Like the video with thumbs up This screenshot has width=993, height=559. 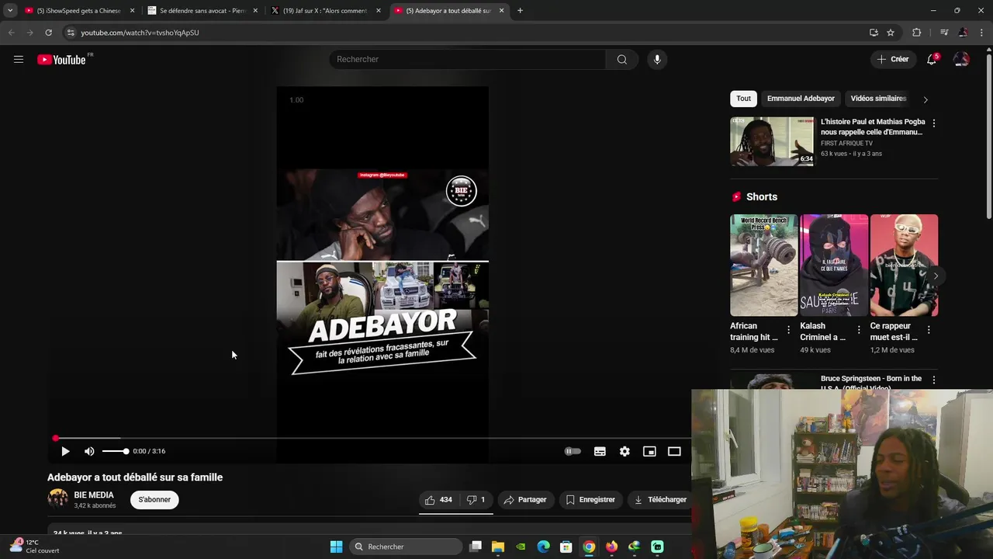point(439,500)
